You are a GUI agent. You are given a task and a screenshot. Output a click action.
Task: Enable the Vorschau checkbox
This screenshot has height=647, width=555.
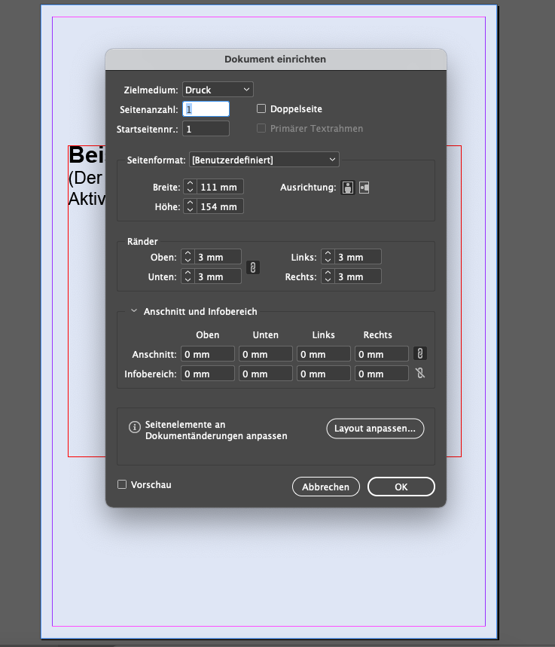[x=122, y=485]
